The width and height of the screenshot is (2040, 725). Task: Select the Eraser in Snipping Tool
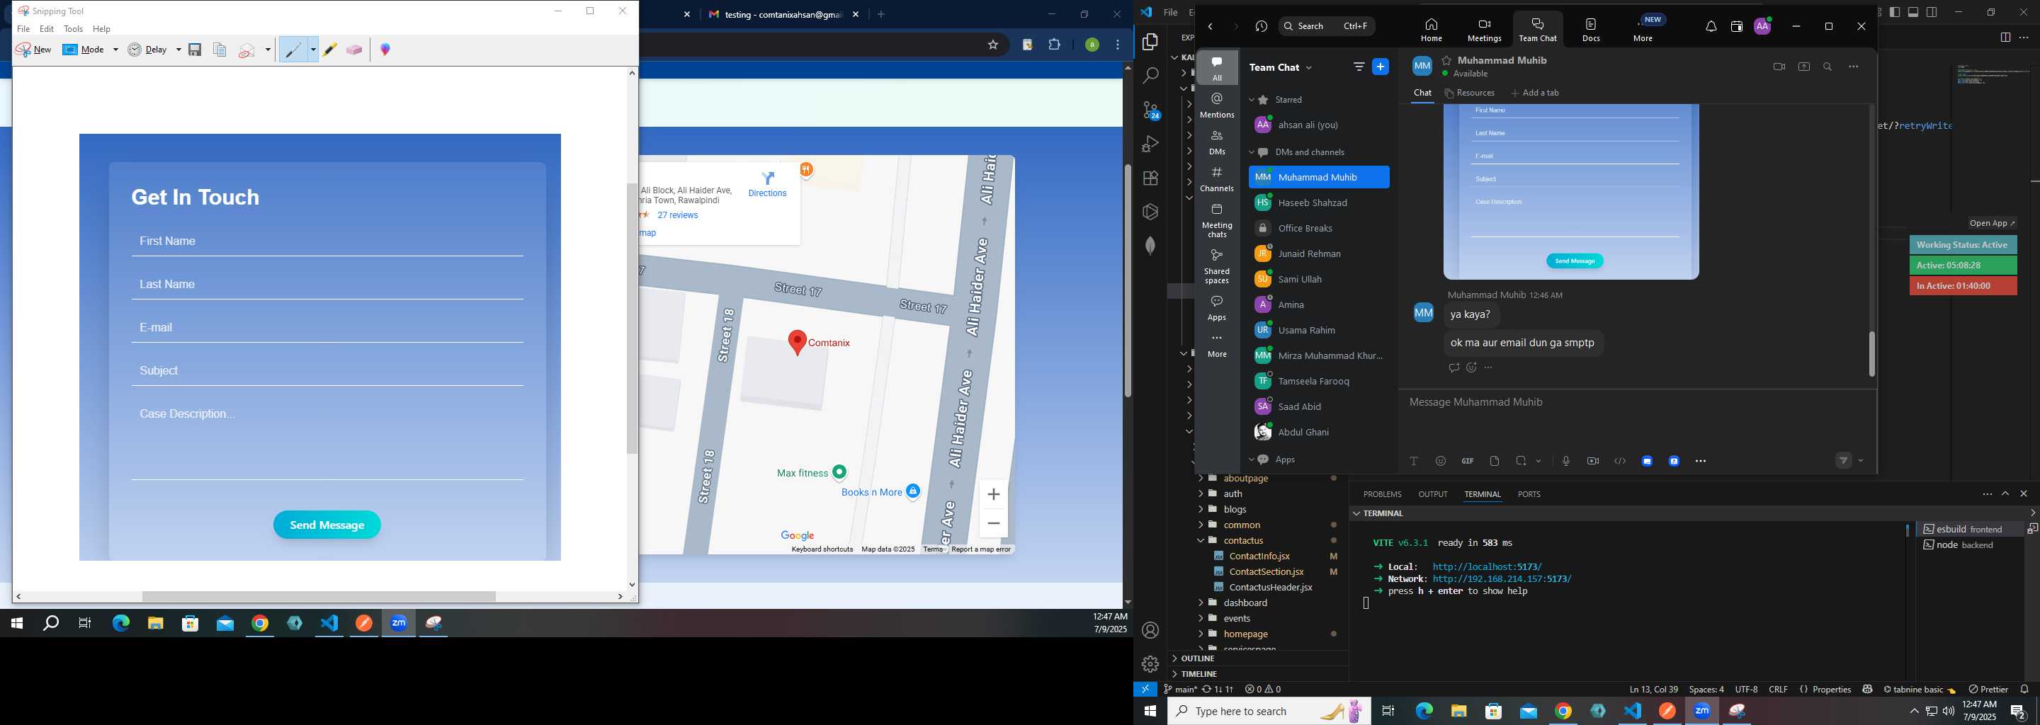click(x=354, y=50)
